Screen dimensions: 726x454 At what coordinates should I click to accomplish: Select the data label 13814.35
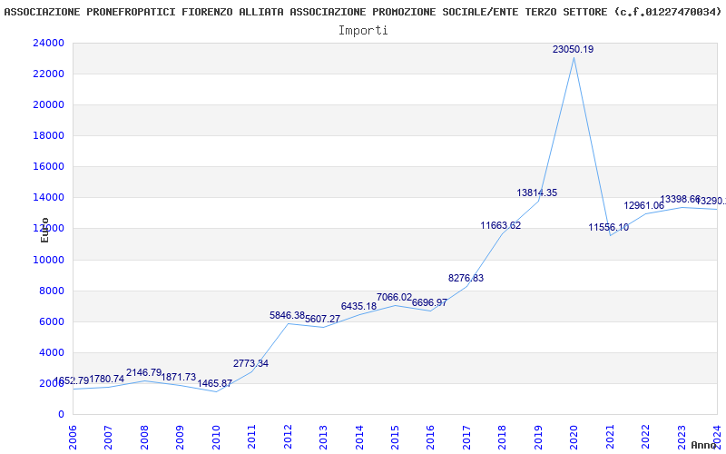tap(536, 192)
